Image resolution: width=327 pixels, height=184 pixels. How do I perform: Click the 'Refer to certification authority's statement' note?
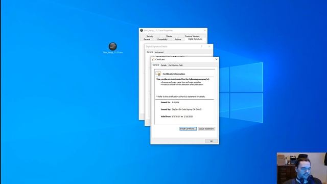pos(180,97)
